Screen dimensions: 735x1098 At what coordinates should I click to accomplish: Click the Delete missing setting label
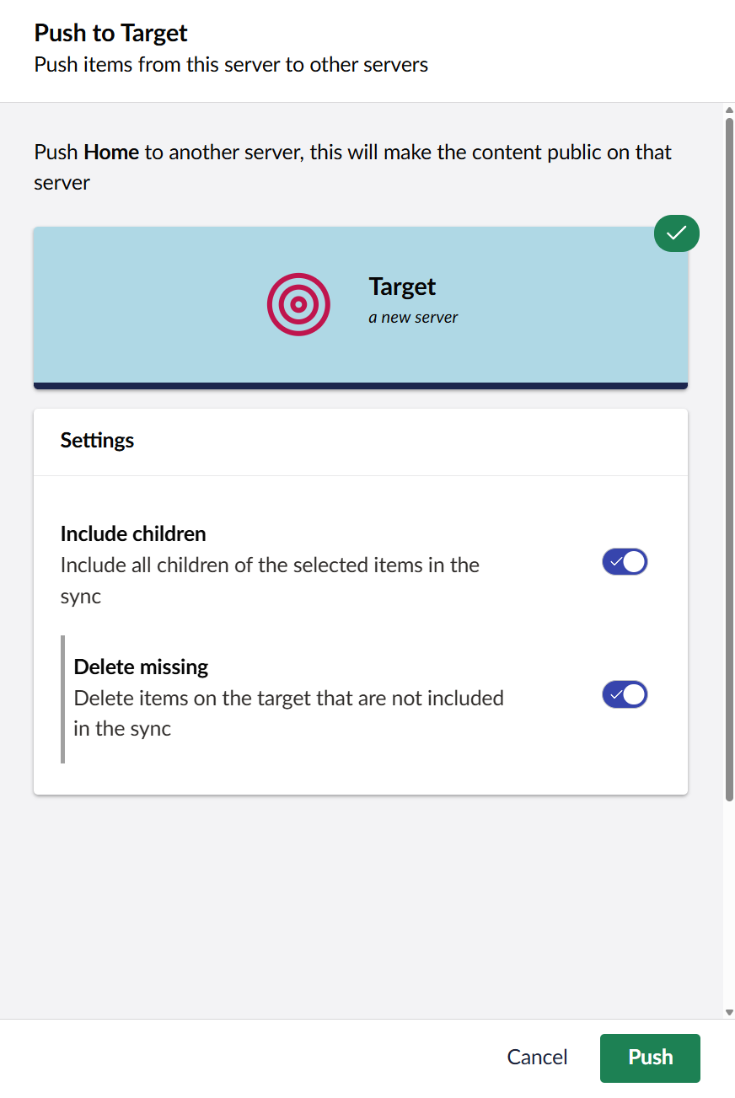pos(141,667)
